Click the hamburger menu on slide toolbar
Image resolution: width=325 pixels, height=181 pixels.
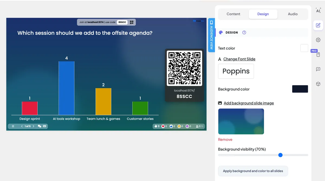(13, 126)
